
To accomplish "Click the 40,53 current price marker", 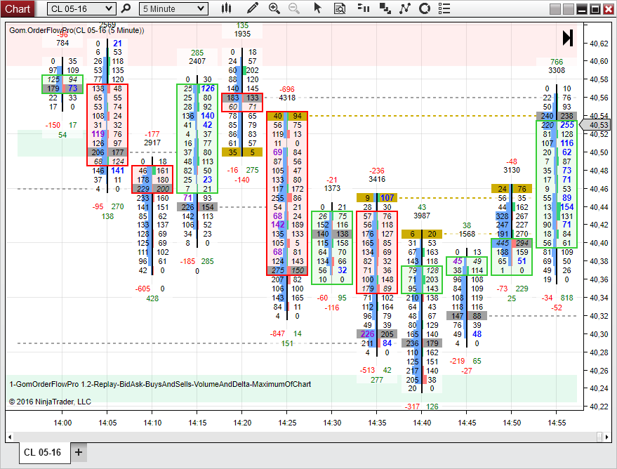I will [x=595, y=125].
